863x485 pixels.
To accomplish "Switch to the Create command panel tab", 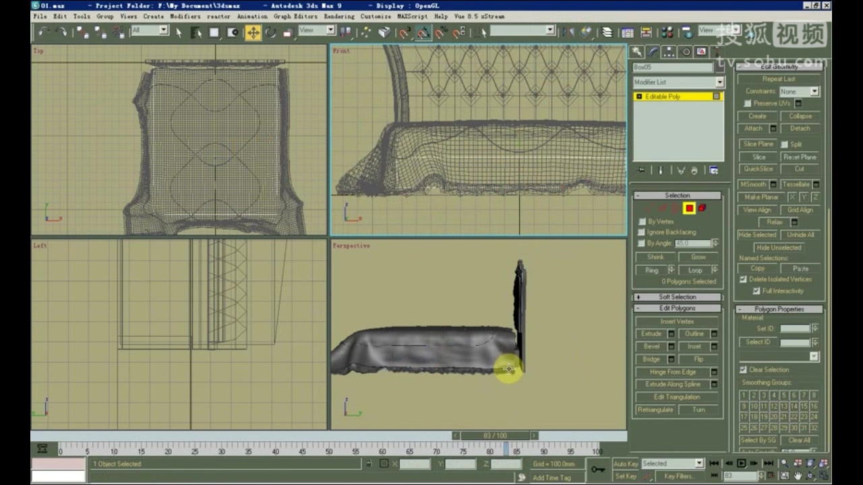I will [636, 51].
